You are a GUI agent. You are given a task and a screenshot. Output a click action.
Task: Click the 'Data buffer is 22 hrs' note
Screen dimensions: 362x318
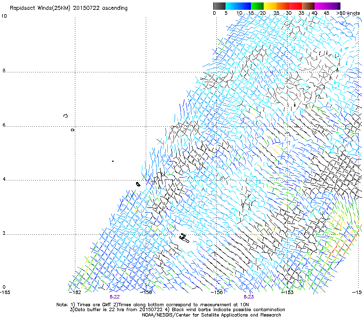coord(177,310)
